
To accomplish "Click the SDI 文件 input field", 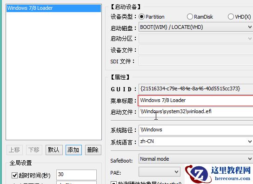I will coord(196,61).
